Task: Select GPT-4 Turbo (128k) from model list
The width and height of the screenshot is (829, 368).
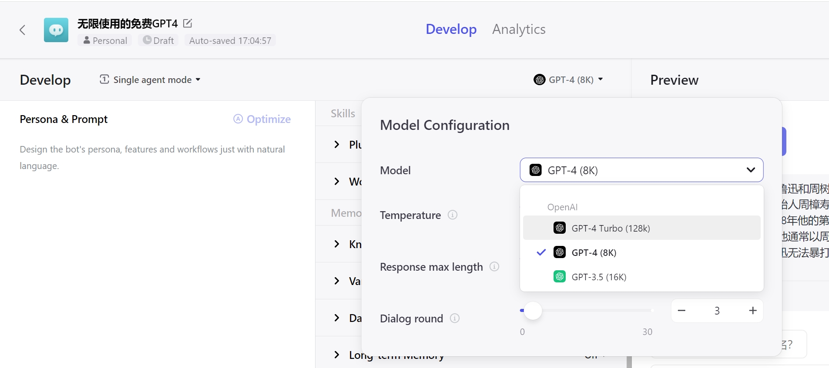Action: pyautogui.click(x=641, y=228)
